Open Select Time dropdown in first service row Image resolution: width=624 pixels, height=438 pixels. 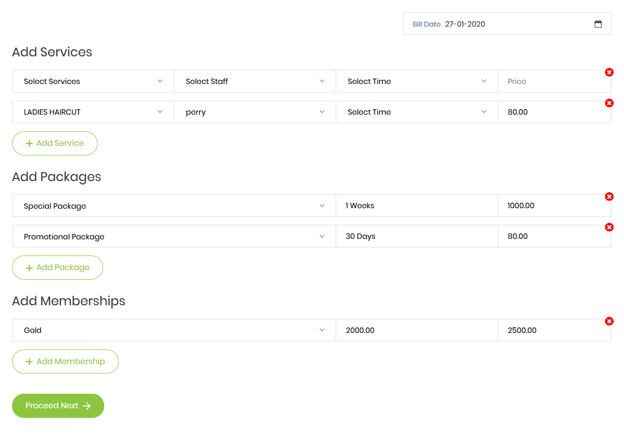click(x=417, y=81)
